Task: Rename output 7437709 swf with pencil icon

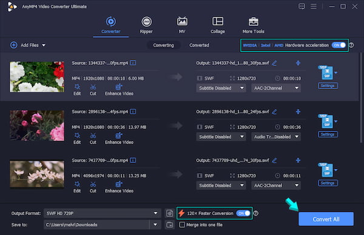Action: click(274, 161)
